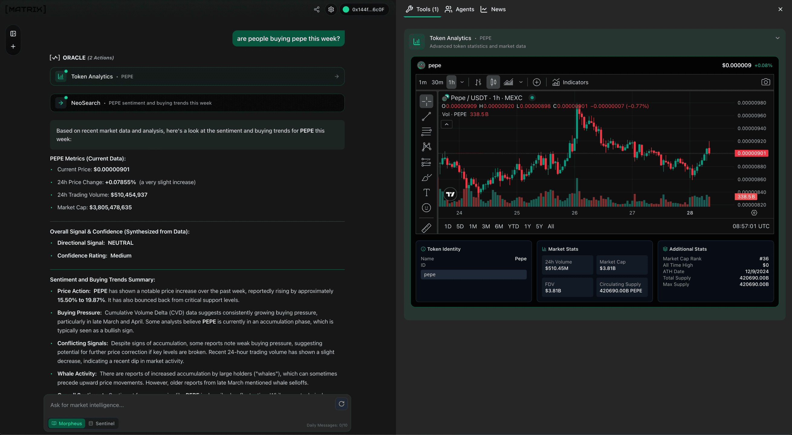
Task: Select the crosshair cursor tool
Action: [427, 101]
